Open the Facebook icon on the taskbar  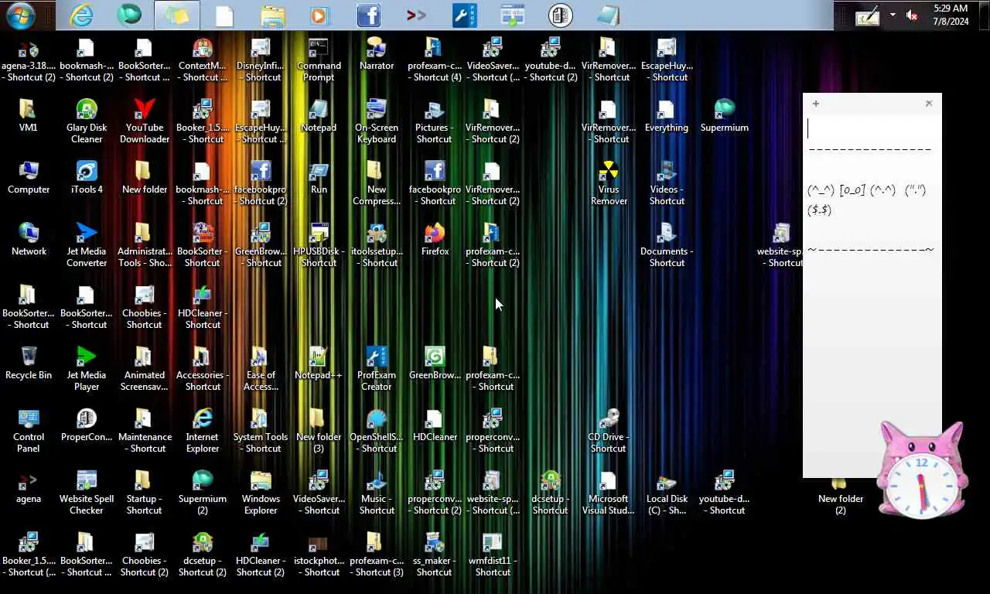368,15
